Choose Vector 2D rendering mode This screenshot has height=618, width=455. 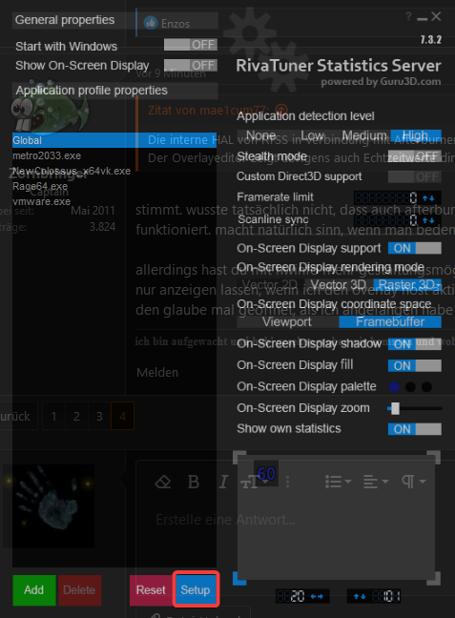click(x=270, y=284)
